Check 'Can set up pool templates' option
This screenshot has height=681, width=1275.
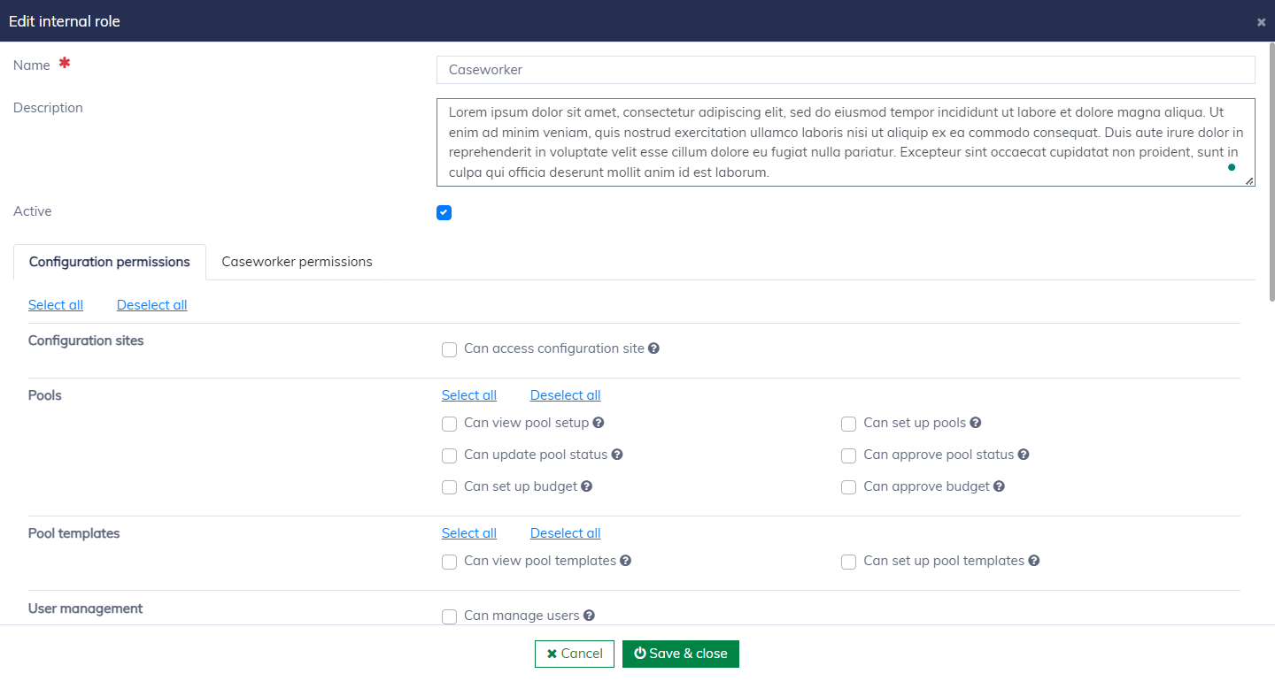pyautogui.click(x=849, y=562)
